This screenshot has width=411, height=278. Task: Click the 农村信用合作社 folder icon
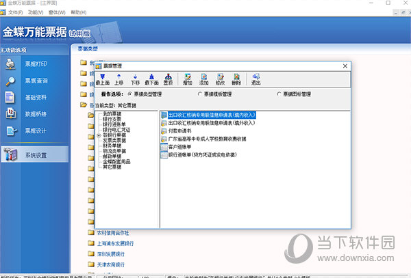(91, 232)
